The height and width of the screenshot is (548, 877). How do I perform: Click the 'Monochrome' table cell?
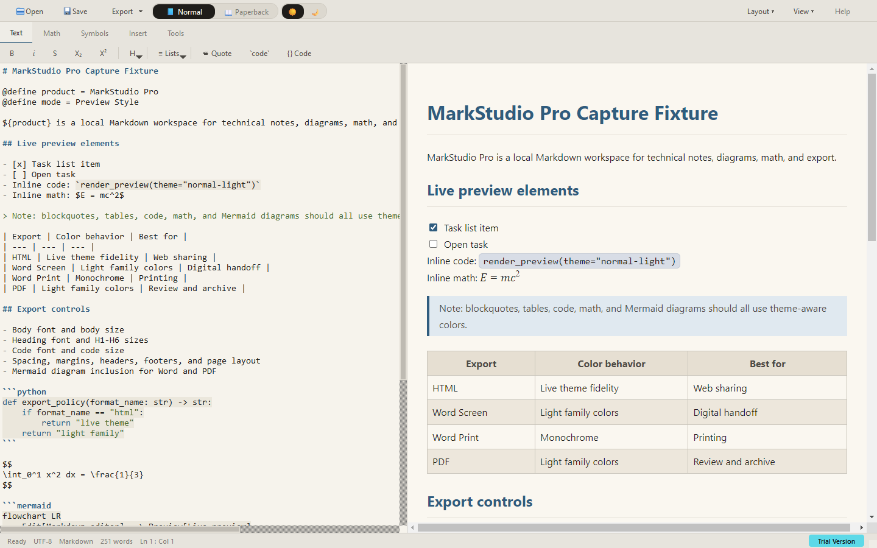pyautogui.click(x=611, y=437)
